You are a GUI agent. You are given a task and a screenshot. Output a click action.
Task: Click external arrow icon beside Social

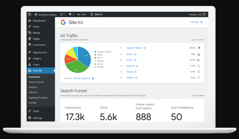135,72
